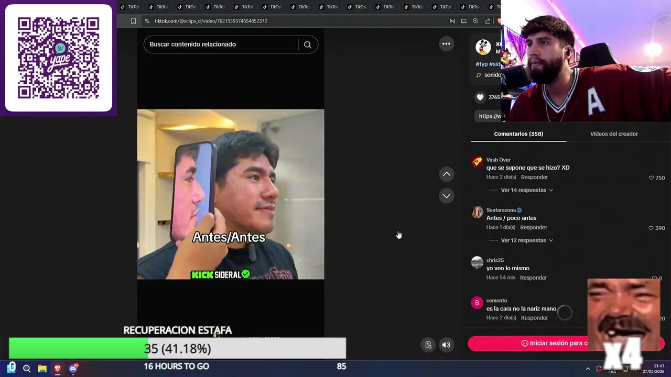Click the username Vash Over
This screenshot has width=671, height=377.
(x=498, y=160)
